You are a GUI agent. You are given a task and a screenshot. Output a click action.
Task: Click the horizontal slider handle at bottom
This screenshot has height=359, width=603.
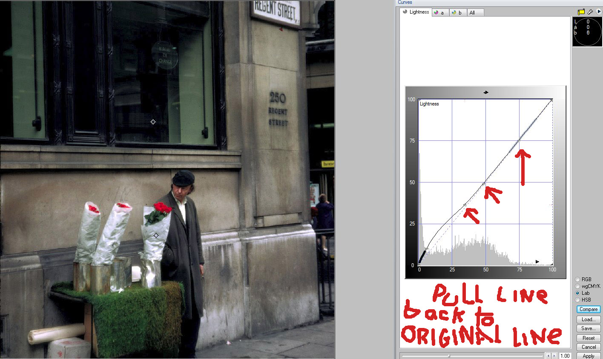[449, 356]
